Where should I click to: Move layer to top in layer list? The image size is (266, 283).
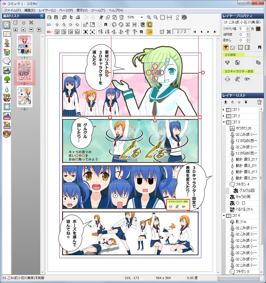point(246,102)
